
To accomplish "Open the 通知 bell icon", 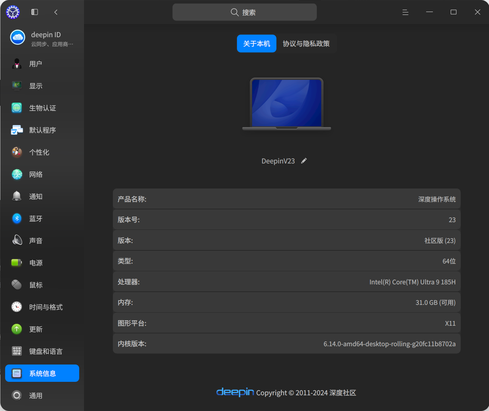I will 17,196.
